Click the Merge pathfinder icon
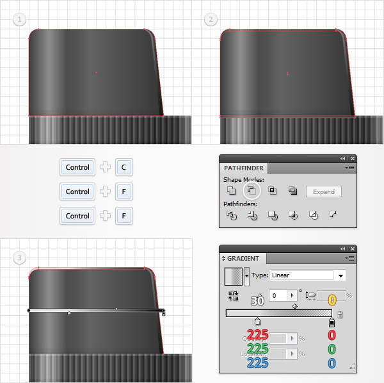The height and width of the screenshot is (383, 384). pyautogui.click(x=273, y=215)
